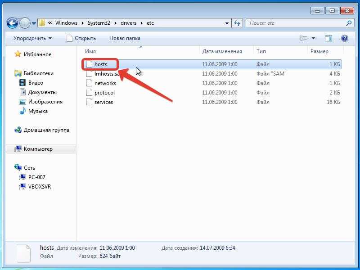This screenshot has height=270, width=360.
Task: Click the Изображения picture icon
Action: point(22,102)
